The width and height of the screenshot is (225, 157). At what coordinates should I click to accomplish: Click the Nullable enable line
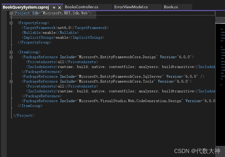[50, 33]
